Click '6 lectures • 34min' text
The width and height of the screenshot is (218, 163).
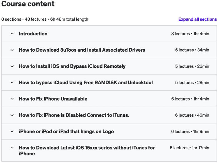point(192,50)
